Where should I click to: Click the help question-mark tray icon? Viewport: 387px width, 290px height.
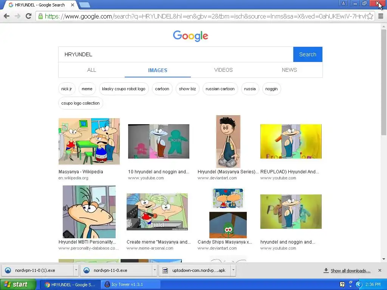coord(342,285)
